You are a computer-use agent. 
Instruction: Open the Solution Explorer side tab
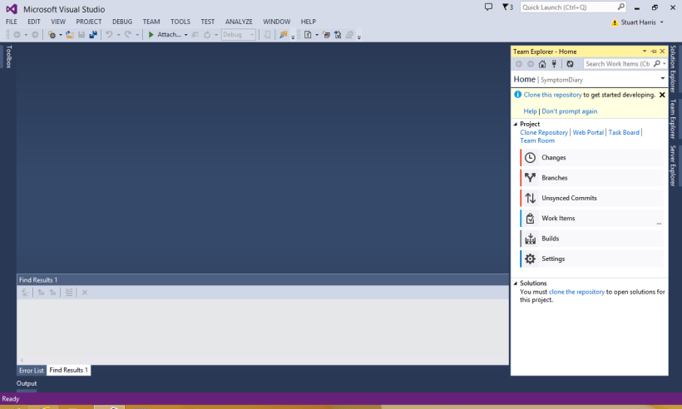click(x=673, y=69)
